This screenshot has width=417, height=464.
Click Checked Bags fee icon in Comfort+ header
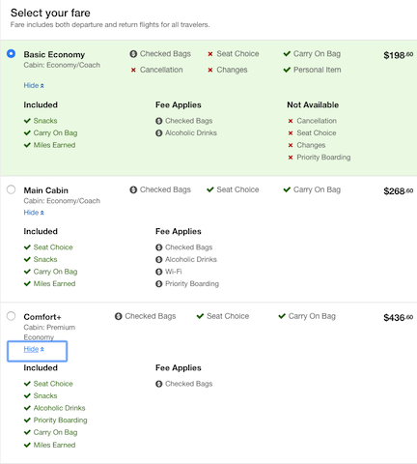[x=119, y=316]
